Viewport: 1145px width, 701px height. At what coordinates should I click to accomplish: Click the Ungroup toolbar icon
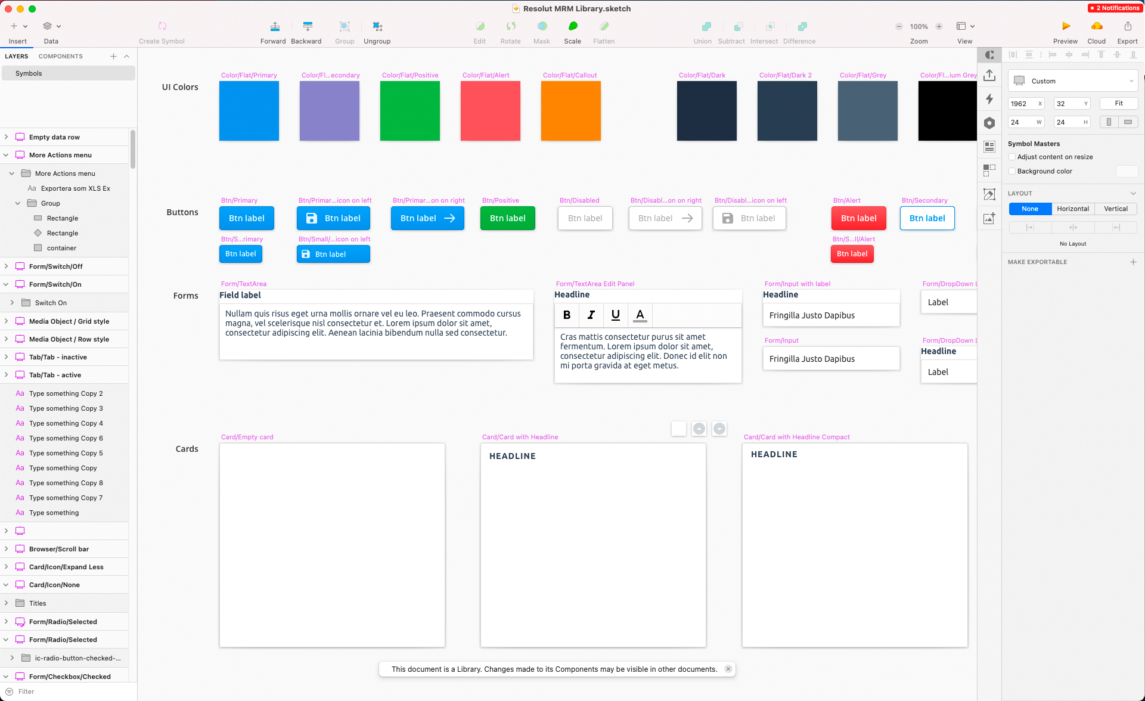click(377, 26)
